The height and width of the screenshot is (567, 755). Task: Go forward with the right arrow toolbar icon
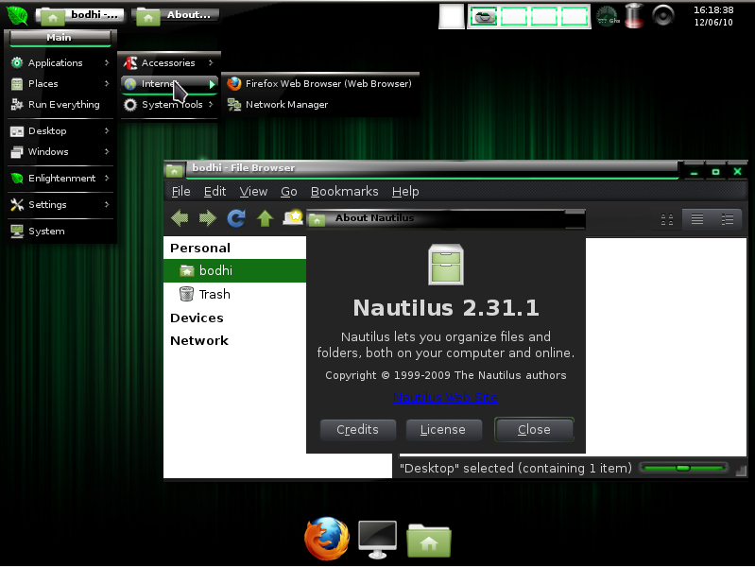coord(208,218)
